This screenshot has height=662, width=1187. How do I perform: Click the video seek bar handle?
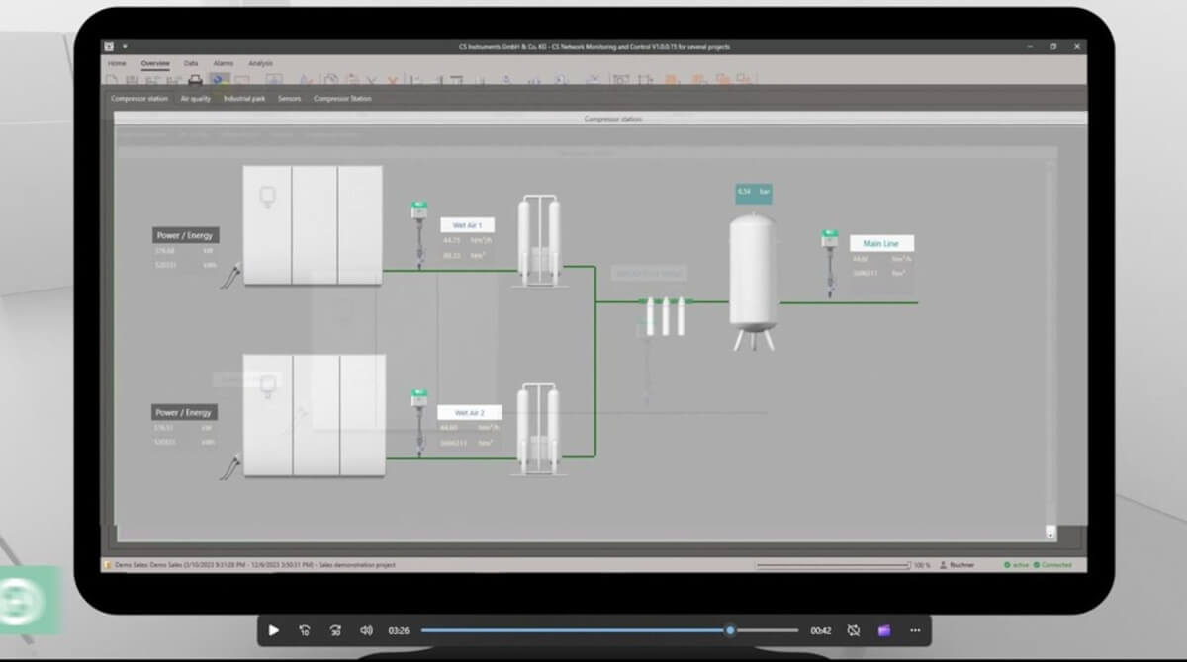point(730,630)
